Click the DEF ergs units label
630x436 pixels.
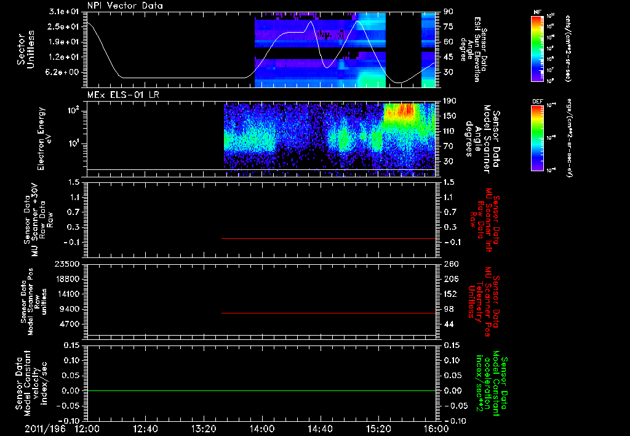pos(569,138)
